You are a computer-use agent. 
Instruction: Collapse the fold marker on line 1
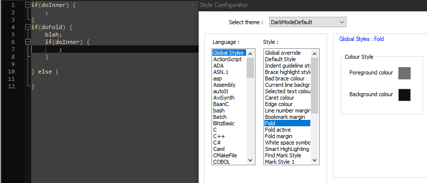[x=28, y=5]
